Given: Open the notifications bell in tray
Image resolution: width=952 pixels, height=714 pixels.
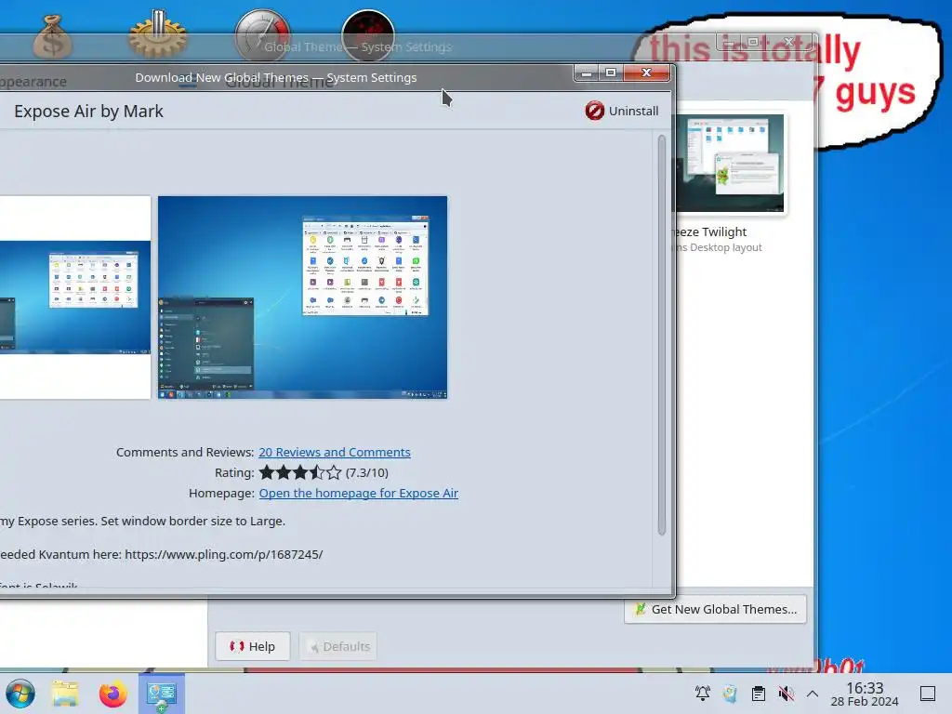Looking at the screenshot, I should [x=703, y=694].
